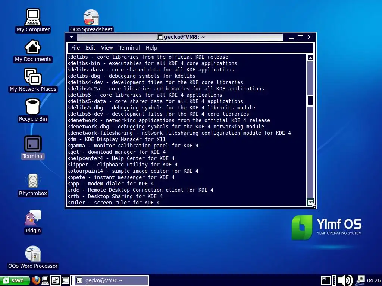Viewport: 382px width, 286px height.
Task: Click the terminal scrollbar thumb
Action: click(x=310, y=101)
